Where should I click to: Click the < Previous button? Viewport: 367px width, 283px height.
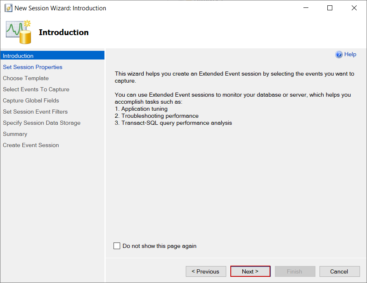click(206, 271)
